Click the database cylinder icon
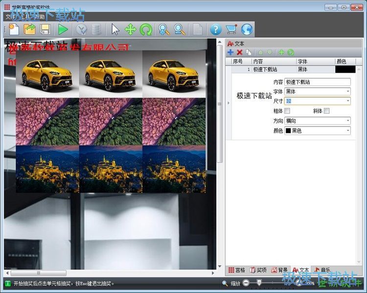 click(x=96, y=30)
